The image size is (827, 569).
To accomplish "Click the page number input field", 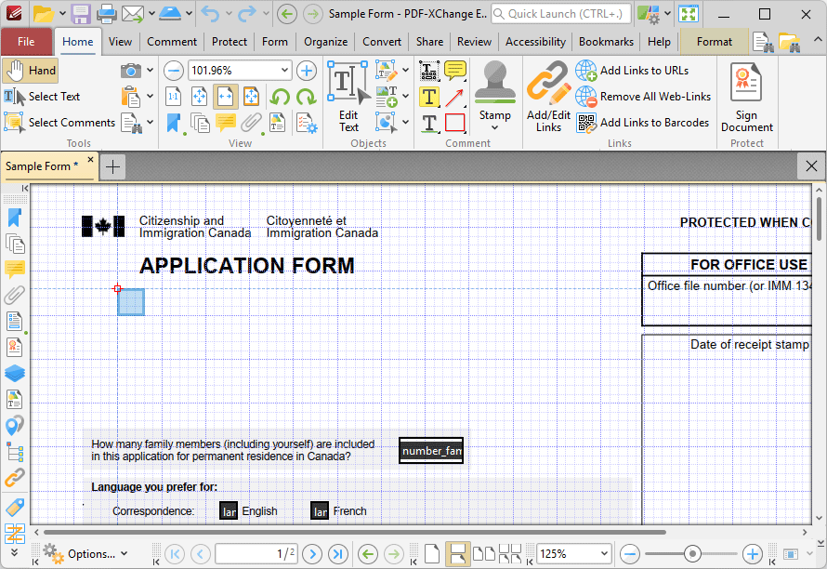I will pos(256,554).
